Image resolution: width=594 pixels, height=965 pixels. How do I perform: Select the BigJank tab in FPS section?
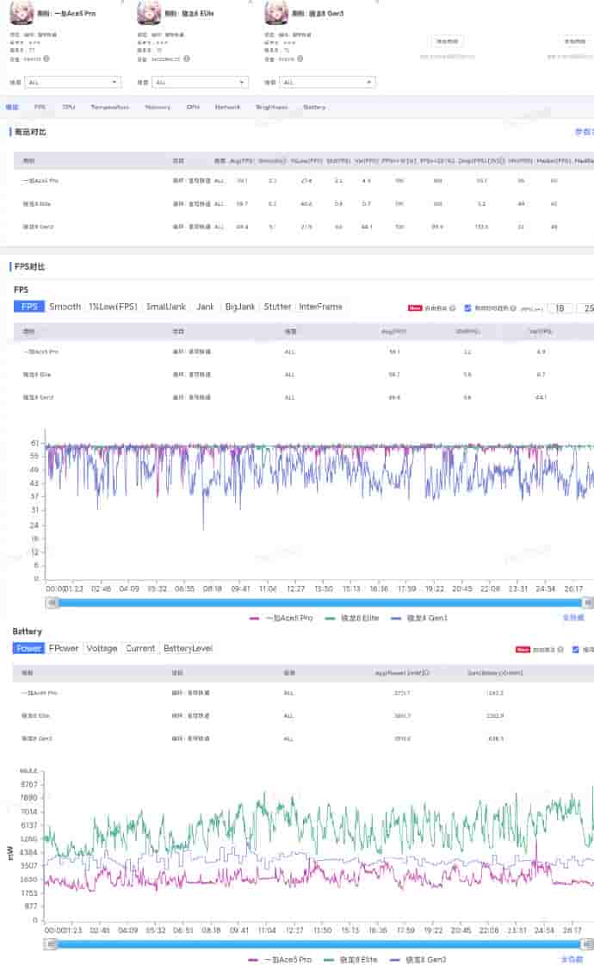240,307
